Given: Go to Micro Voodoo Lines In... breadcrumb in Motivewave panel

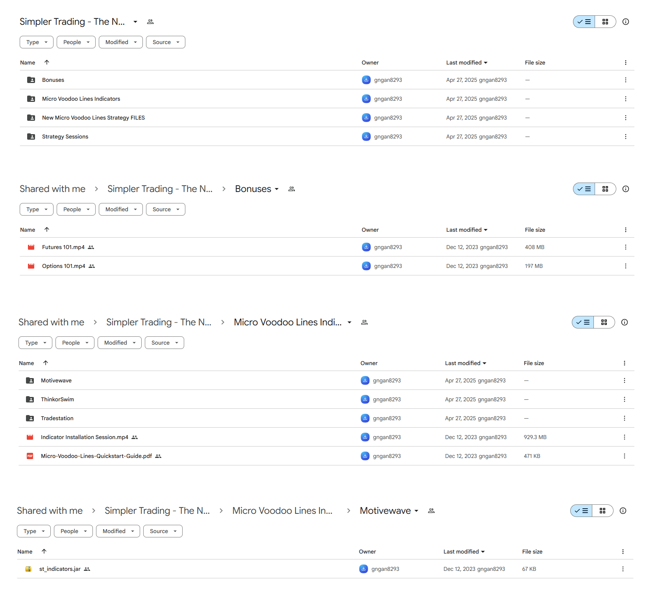Looking at the screenshot, I should click(282, 511).
